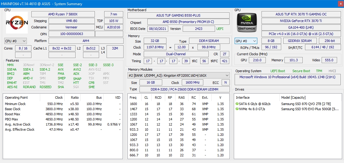Select the Base Clock operating point row
This screenshot has height=163, width=344.
point(63,109)
